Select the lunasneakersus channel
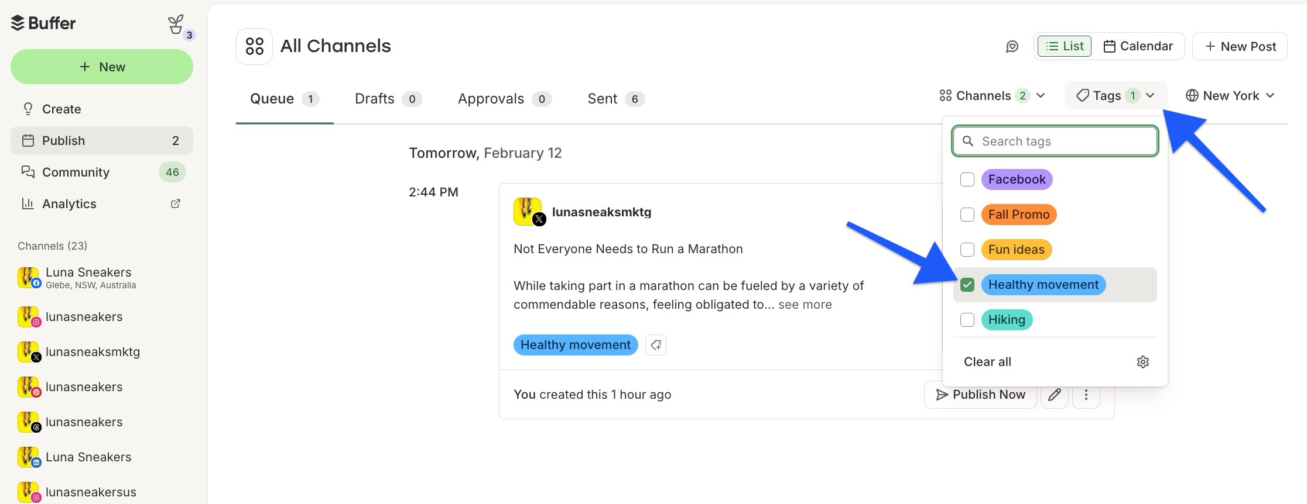This screenshot has height=504, width=1307. click(x=102, y=492)
